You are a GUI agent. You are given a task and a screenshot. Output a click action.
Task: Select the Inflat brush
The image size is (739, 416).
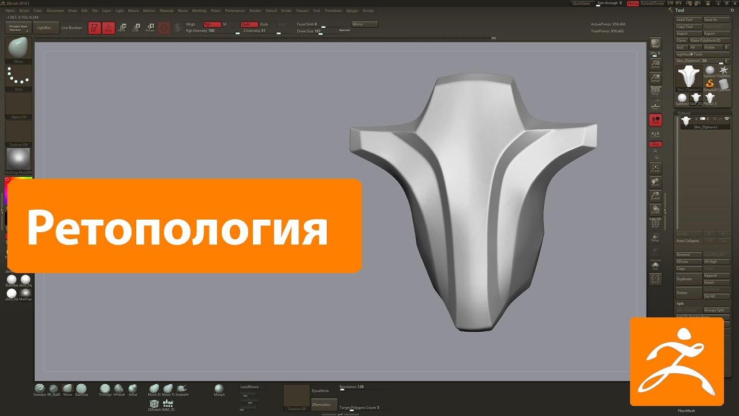[x=133, y=389]
